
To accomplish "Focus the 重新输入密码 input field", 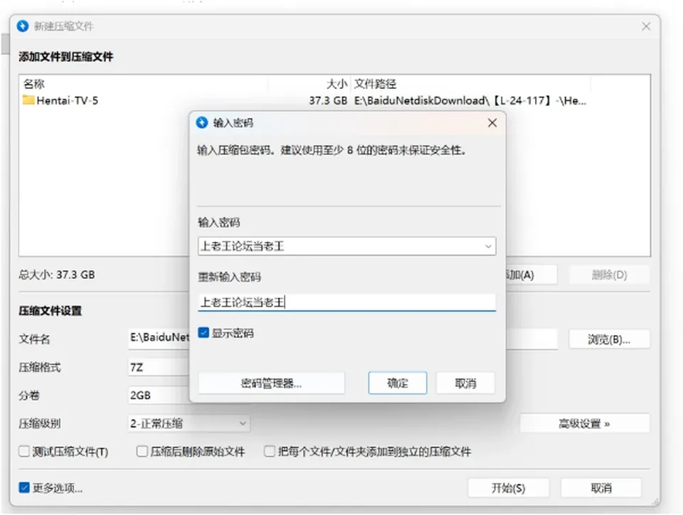I will click(x=346, y=302).
